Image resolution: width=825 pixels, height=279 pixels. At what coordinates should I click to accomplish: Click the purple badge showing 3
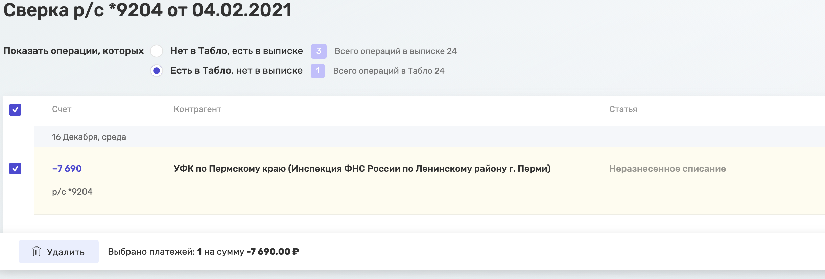(319, 51)
